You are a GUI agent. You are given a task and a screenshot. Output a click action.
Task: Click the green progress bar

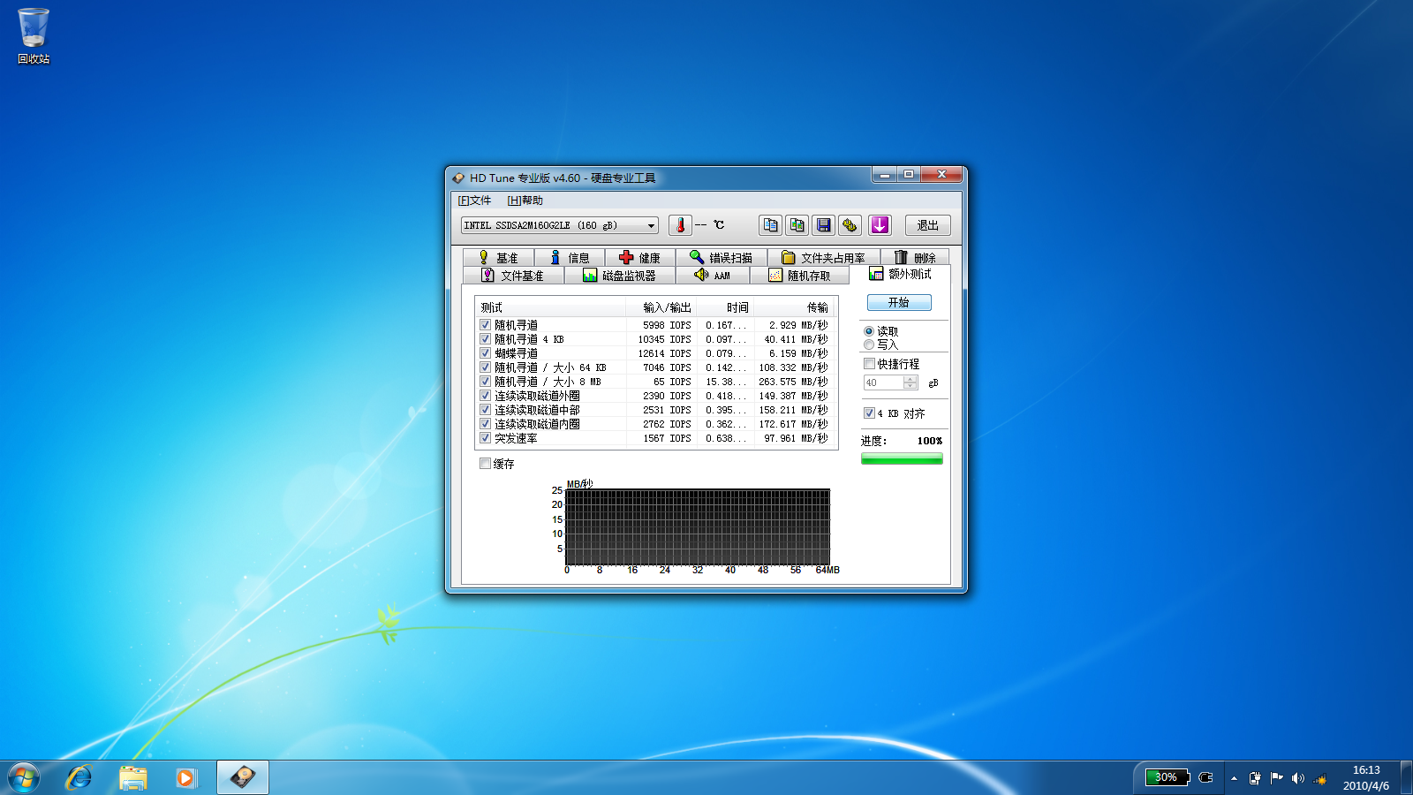pos(902,458)
